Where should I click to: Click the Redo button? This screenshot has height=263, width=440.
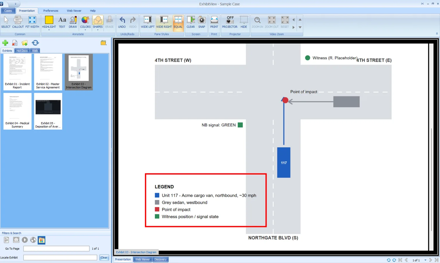[x=133, y=22]
